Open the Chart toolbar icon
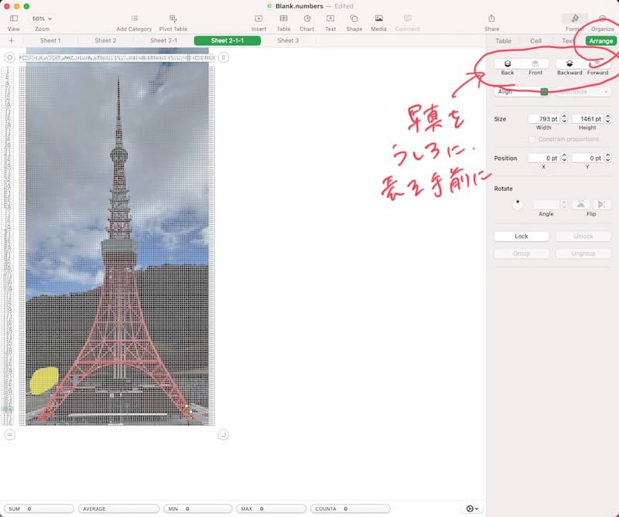 click(307, 18)
